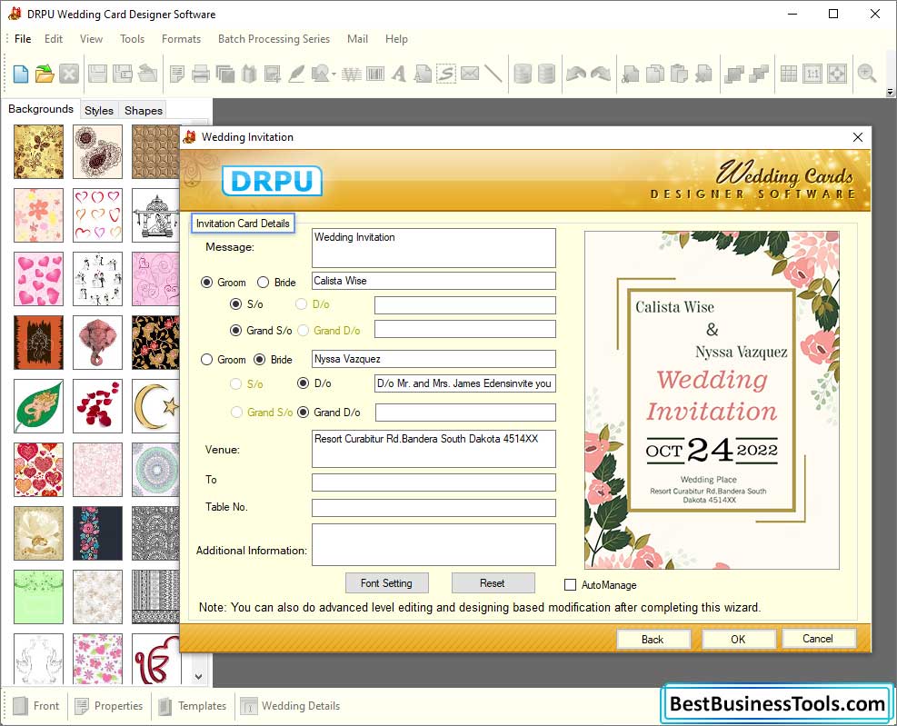Open Batch Processing Series menu
The image size is (897, 726).
[x=274, y=39]
